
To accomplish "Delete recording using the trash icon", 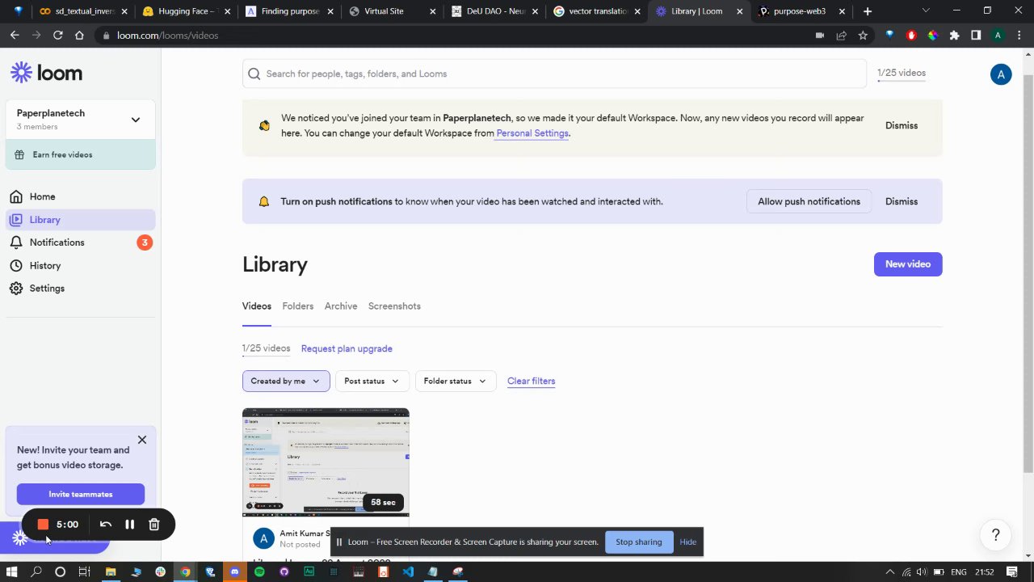I will (x=154, y=525).
